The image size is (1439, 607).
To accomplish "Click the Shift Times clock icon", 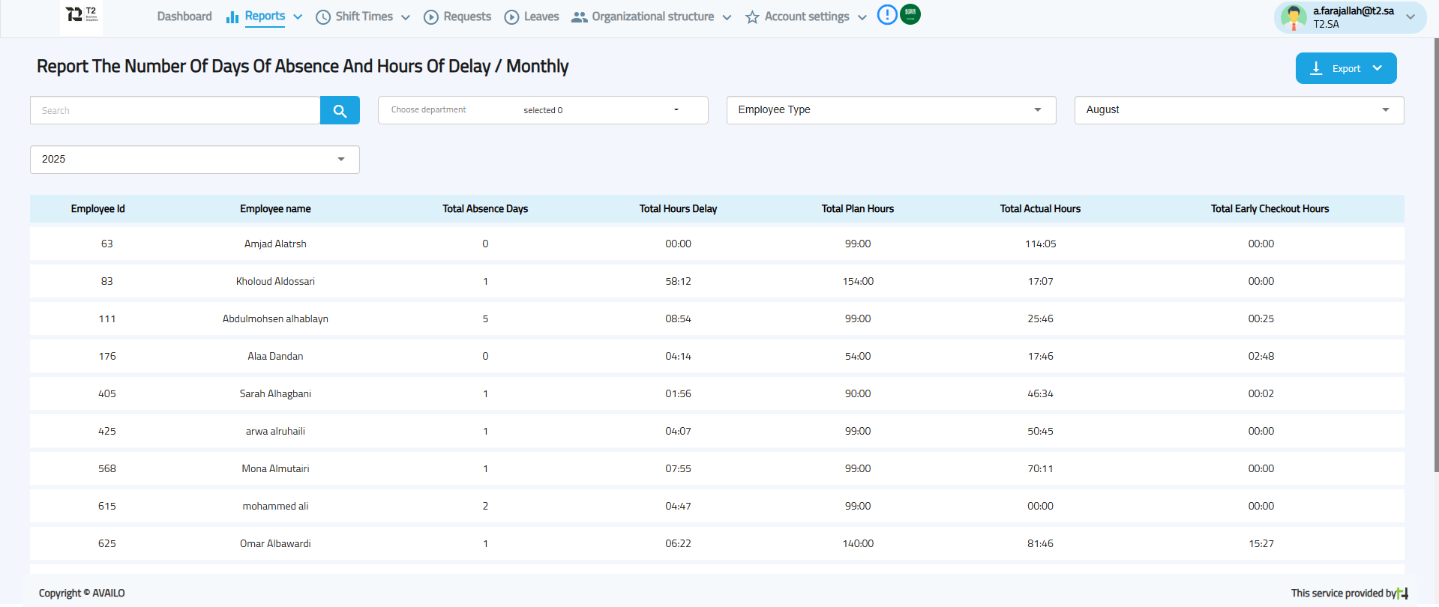I will point(323,17).
